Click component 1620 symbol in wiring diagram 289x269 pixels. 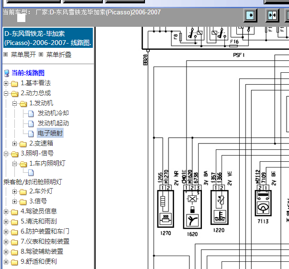click(192, 210)
